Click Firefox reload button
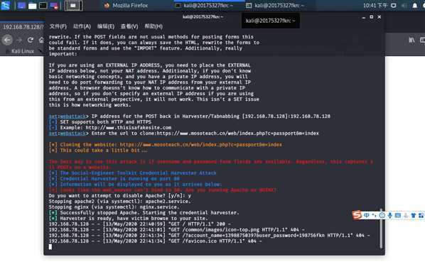The image size is (425, 274). pos(31,40)
